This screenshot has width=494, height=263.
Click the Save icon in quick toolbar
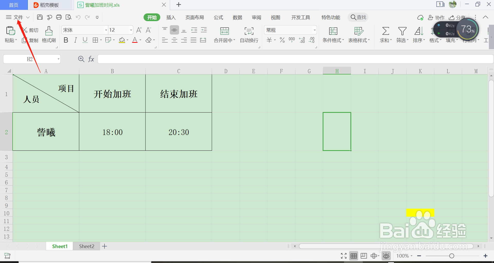coord(40,17)
